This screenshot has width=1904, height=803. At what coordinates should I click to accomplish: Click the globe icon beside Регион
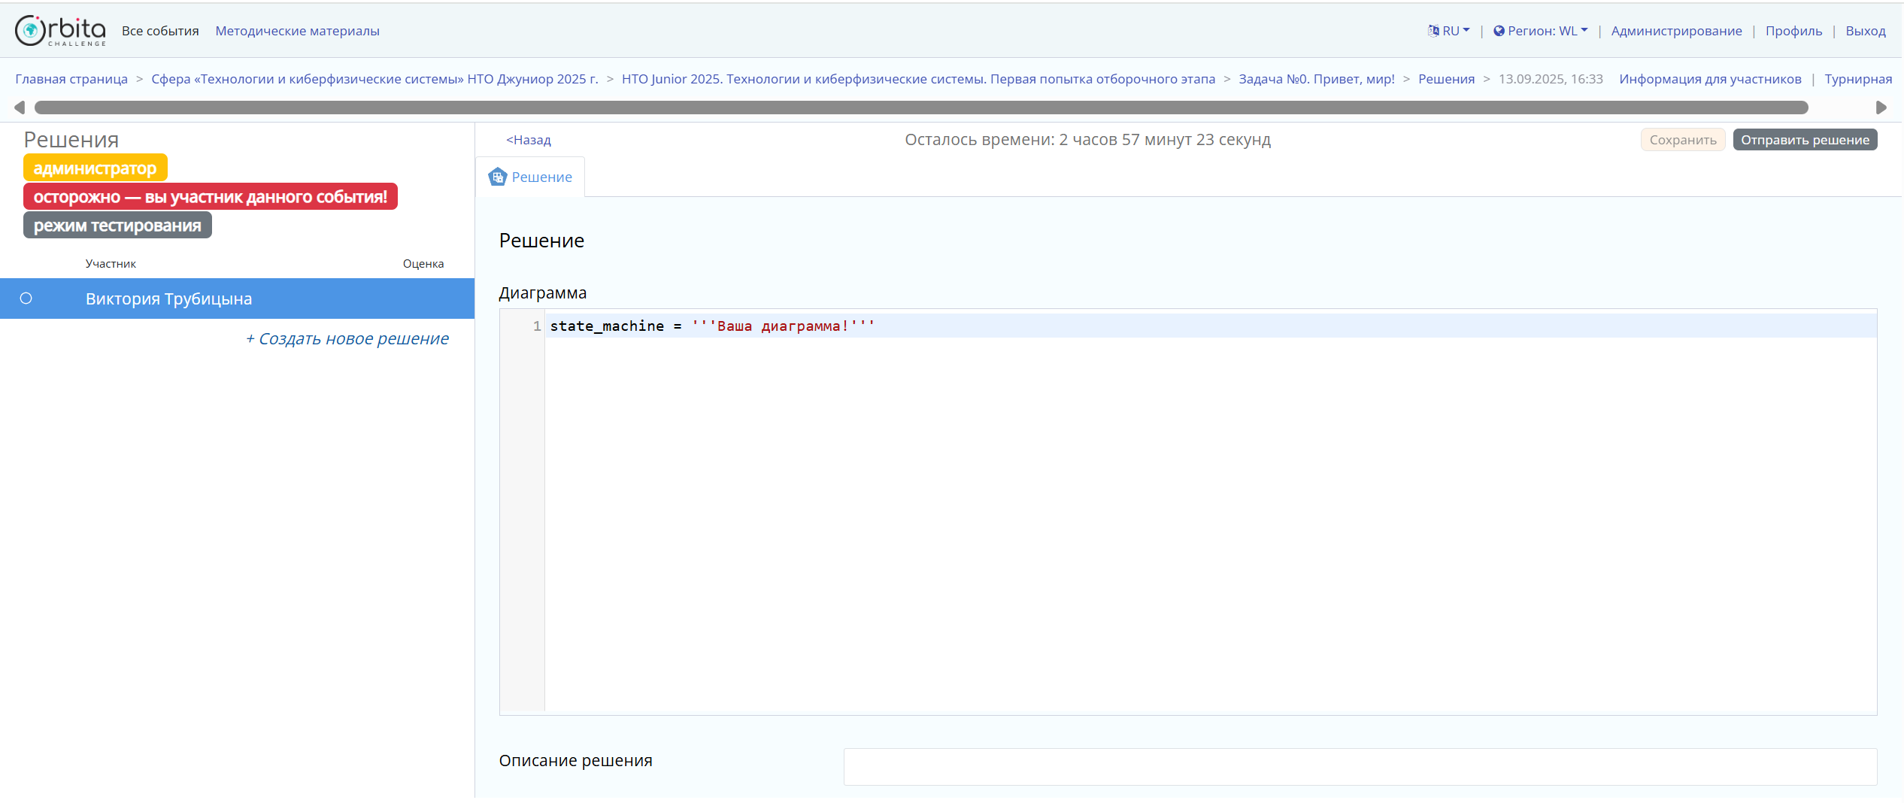click(x=1499, y=31)
